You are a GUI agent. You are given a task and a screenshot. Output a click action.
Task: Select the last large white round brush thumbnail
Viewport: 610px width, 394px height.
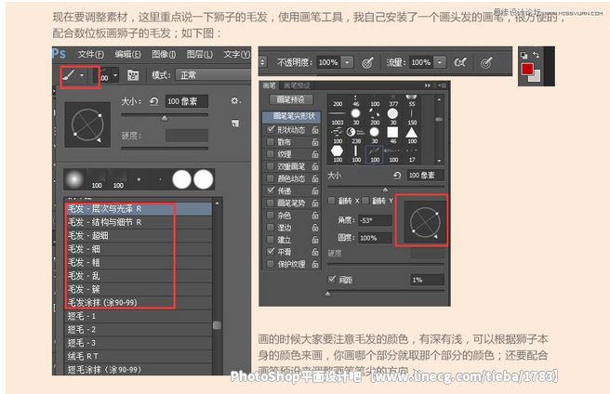pos(204,179)
